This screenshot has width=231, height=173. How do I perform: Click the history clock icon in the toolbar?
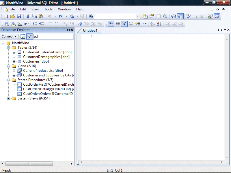click(x=165, y=16)
